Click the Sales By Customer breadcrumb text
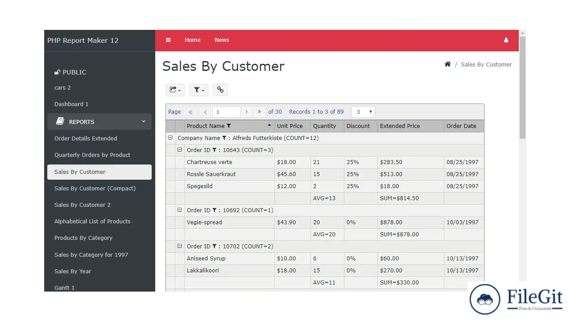Screen dimensions: 571x321 tap(486, 65)
